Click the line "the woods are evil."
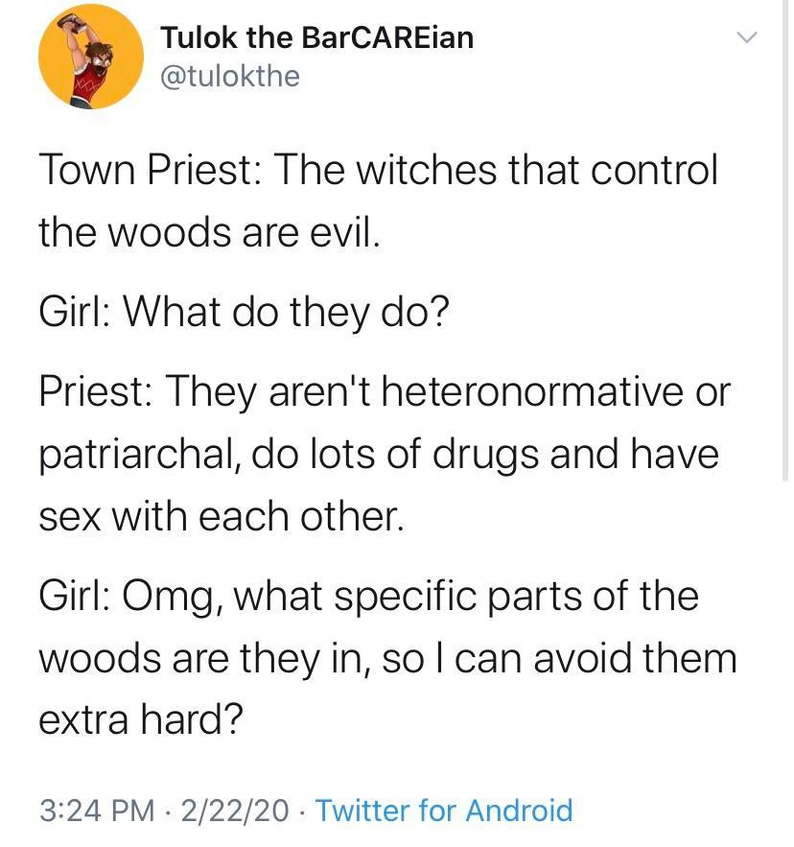The width and height of the screenshot is (794, 847). tap(210, 233)
